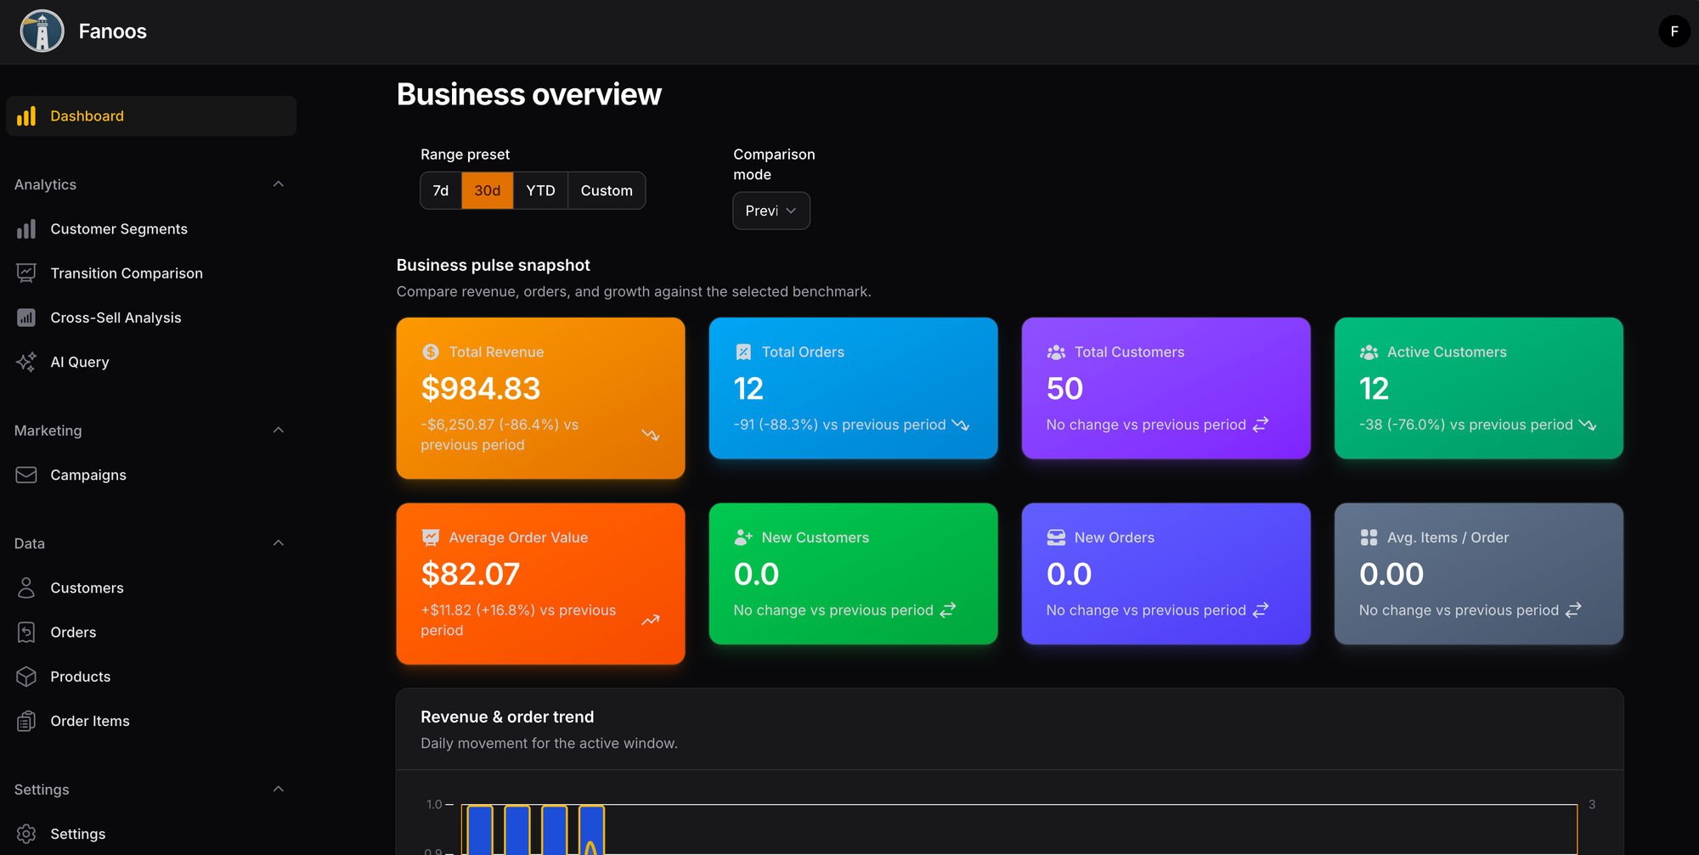Image resolution: width=1699 pixels, height=855 pixels.
Task: Open the Customers page
Action: pos(87,588)
